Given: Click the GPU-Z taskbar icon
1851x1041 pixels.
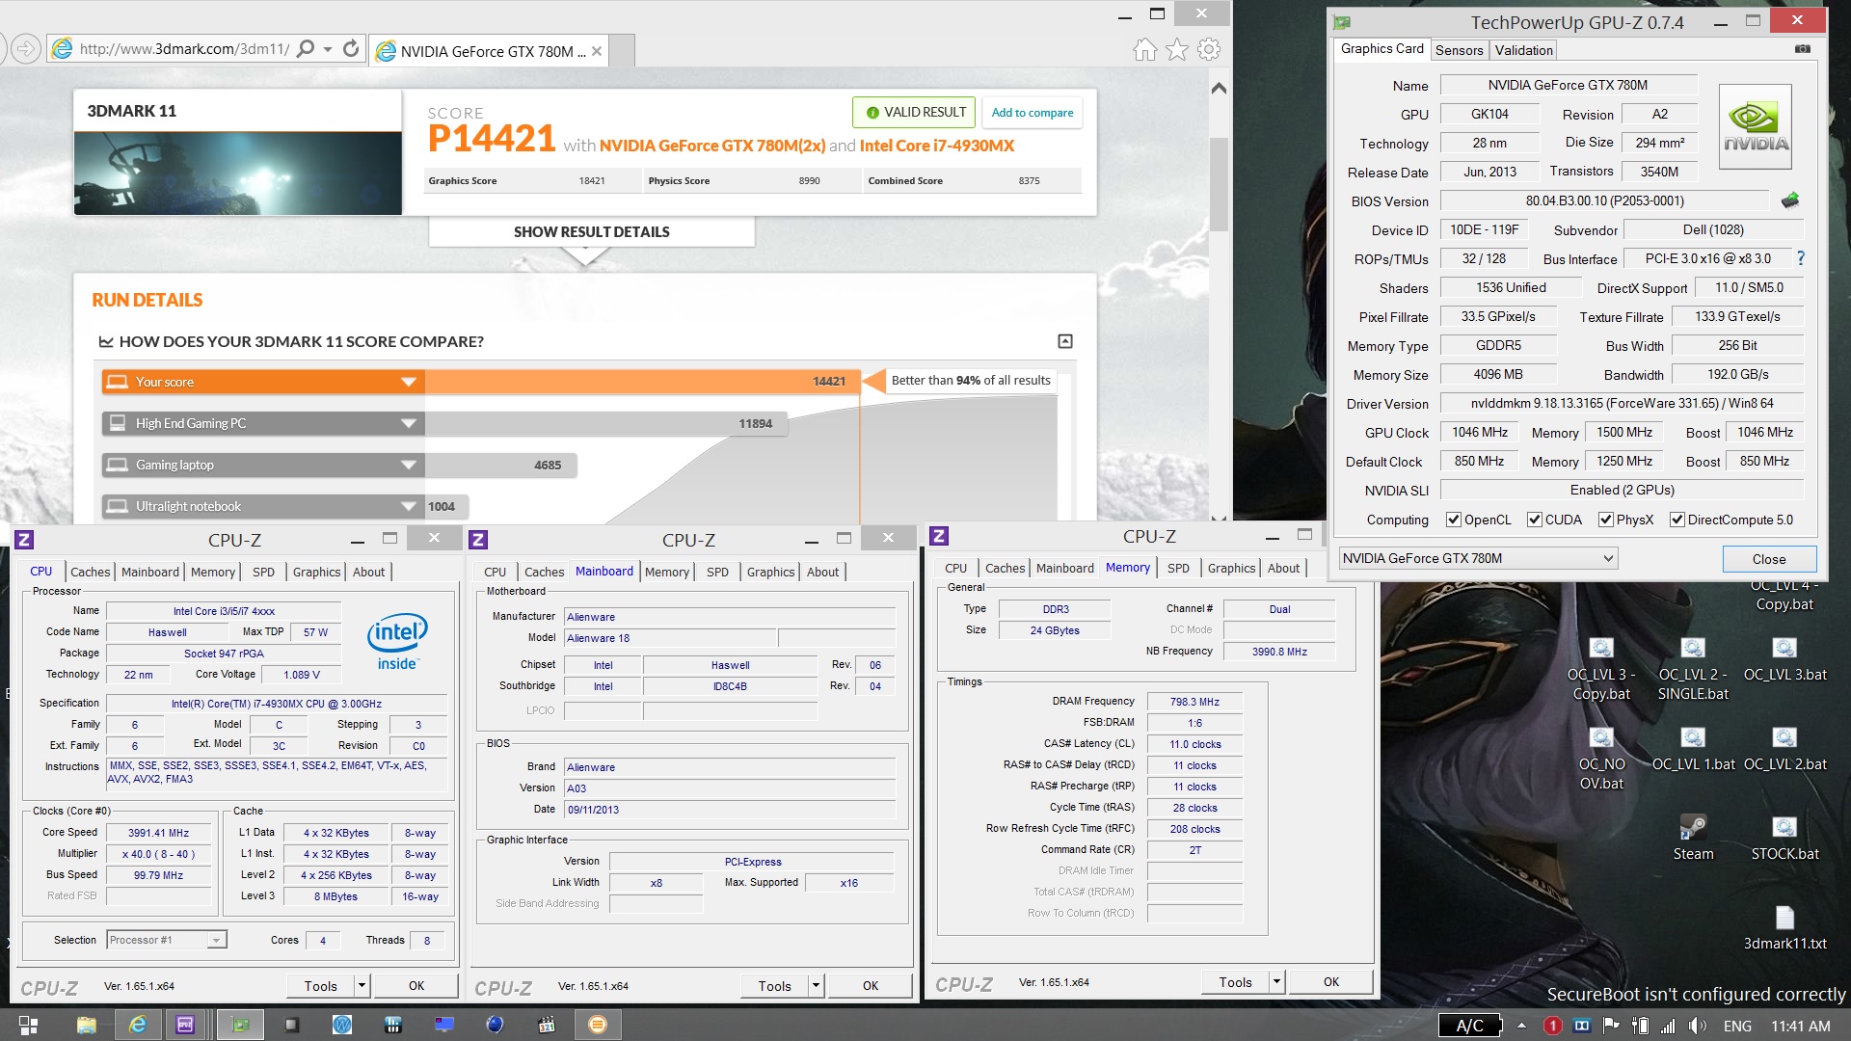Looking at the screenshot, I should 241,1025.
